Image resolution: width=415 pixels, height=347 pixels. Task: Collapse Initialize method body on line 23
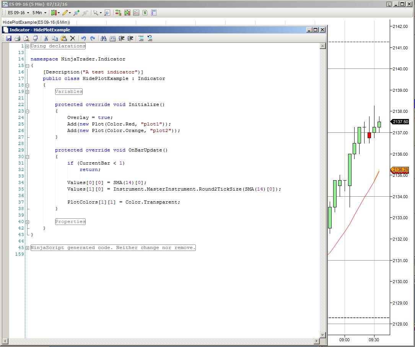tap(27, 111)
